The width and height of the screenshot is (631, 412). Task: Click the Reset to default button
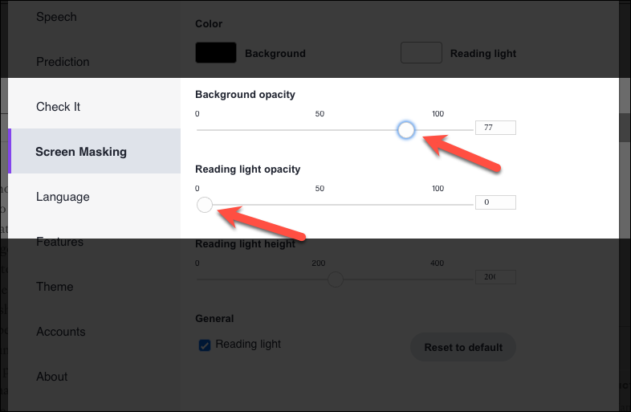[x=463, y=347]
